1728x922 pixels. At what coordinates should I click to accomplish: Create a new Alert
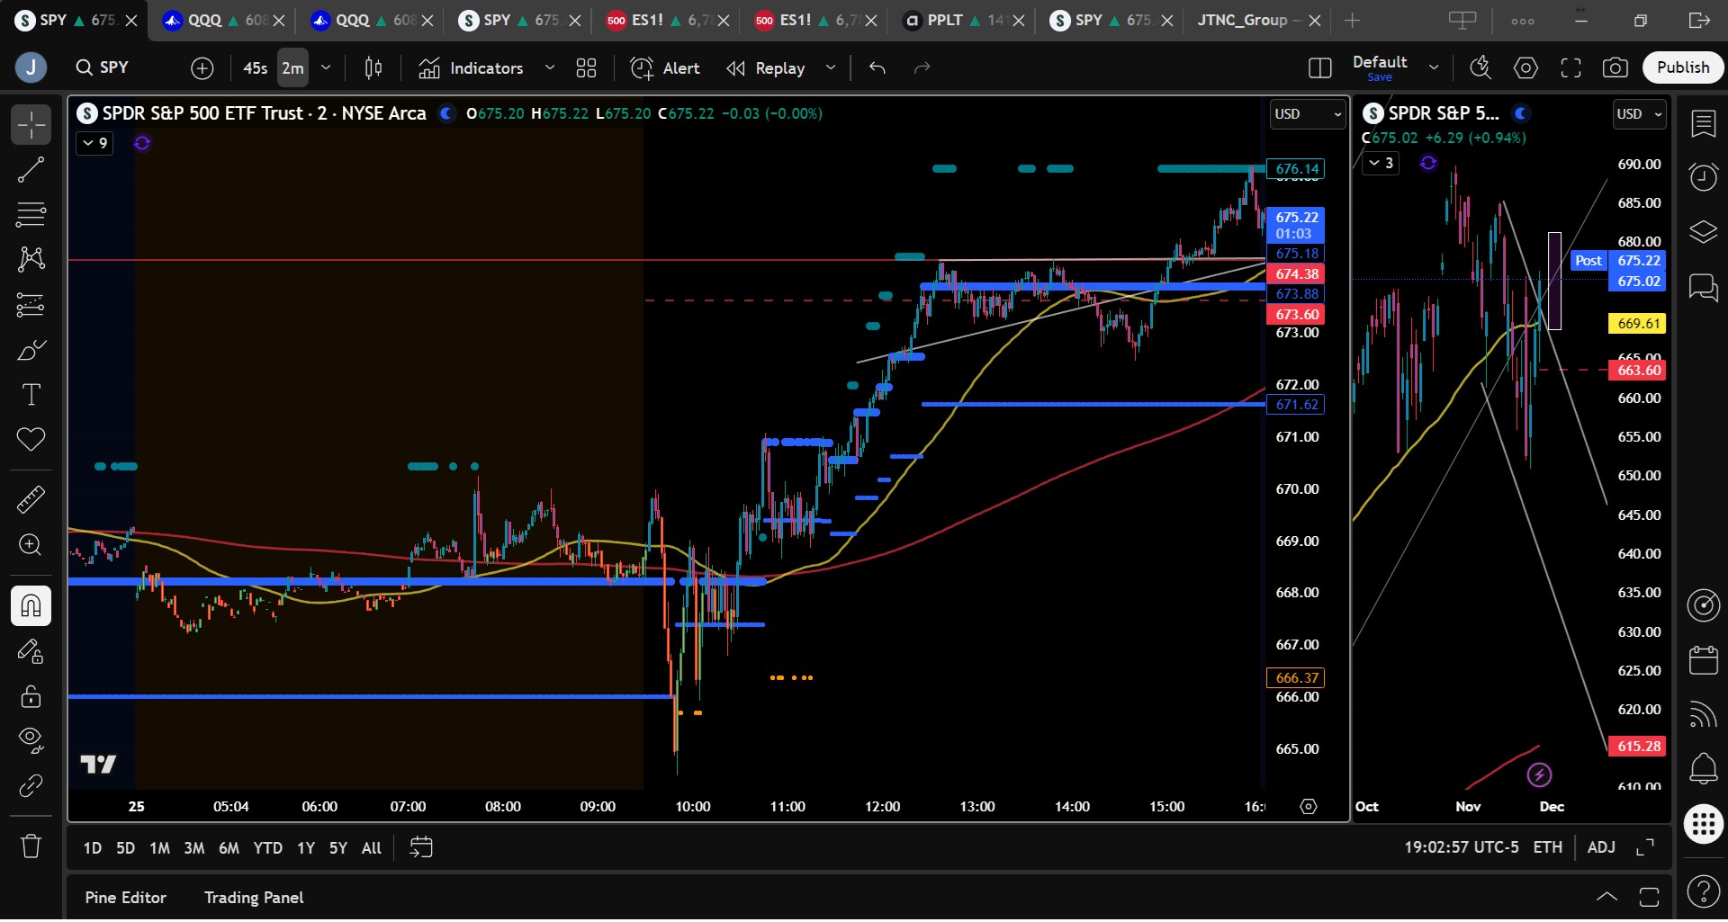coord(665,67)
